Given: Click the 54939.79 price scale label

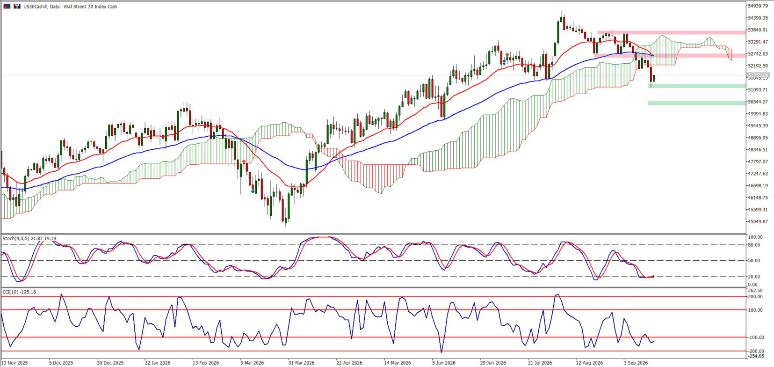Looking at the screenshot, I should (758, 6).
